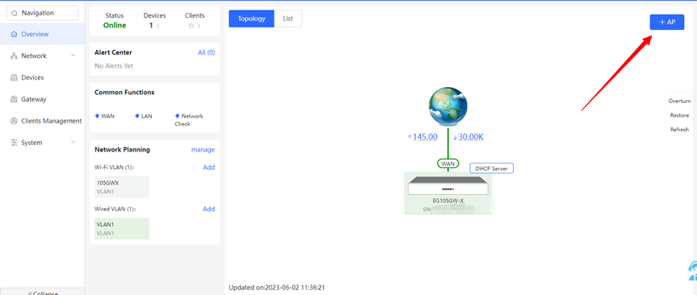Click the Clients Management person icon
This screenshot has width=697, height=295.
tap(14, 121)
